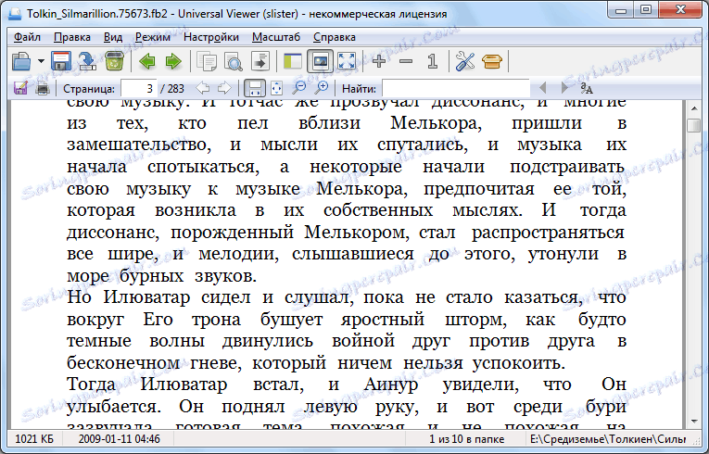This screenshot has width=709, height=454.
Task: Open the Настройки menu
Action: tap(211, 37)
